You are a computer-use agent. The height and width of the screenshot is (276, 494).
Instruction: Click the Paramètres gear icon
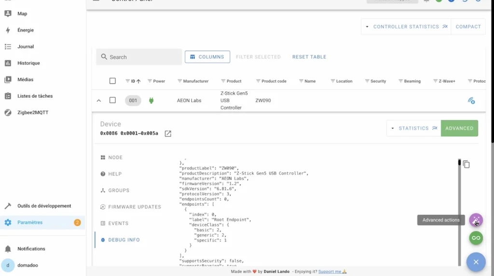[x=8, y=222]
